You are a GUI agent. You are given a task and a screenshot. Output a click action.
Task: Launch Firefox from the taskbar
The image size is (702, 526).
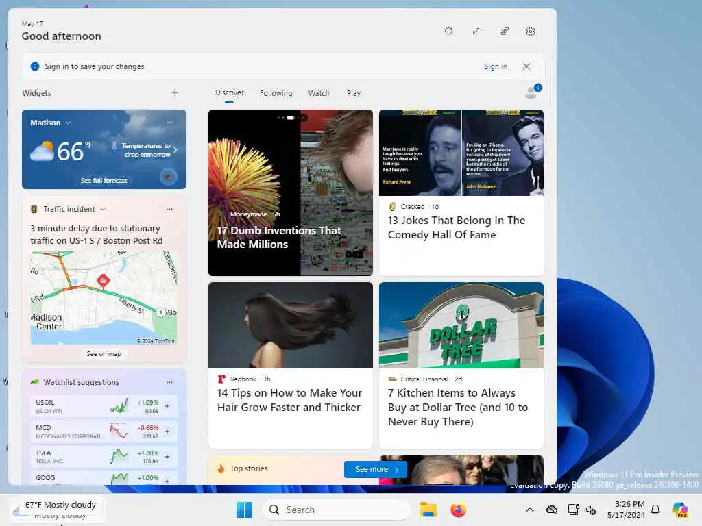(x=458, y=510)
